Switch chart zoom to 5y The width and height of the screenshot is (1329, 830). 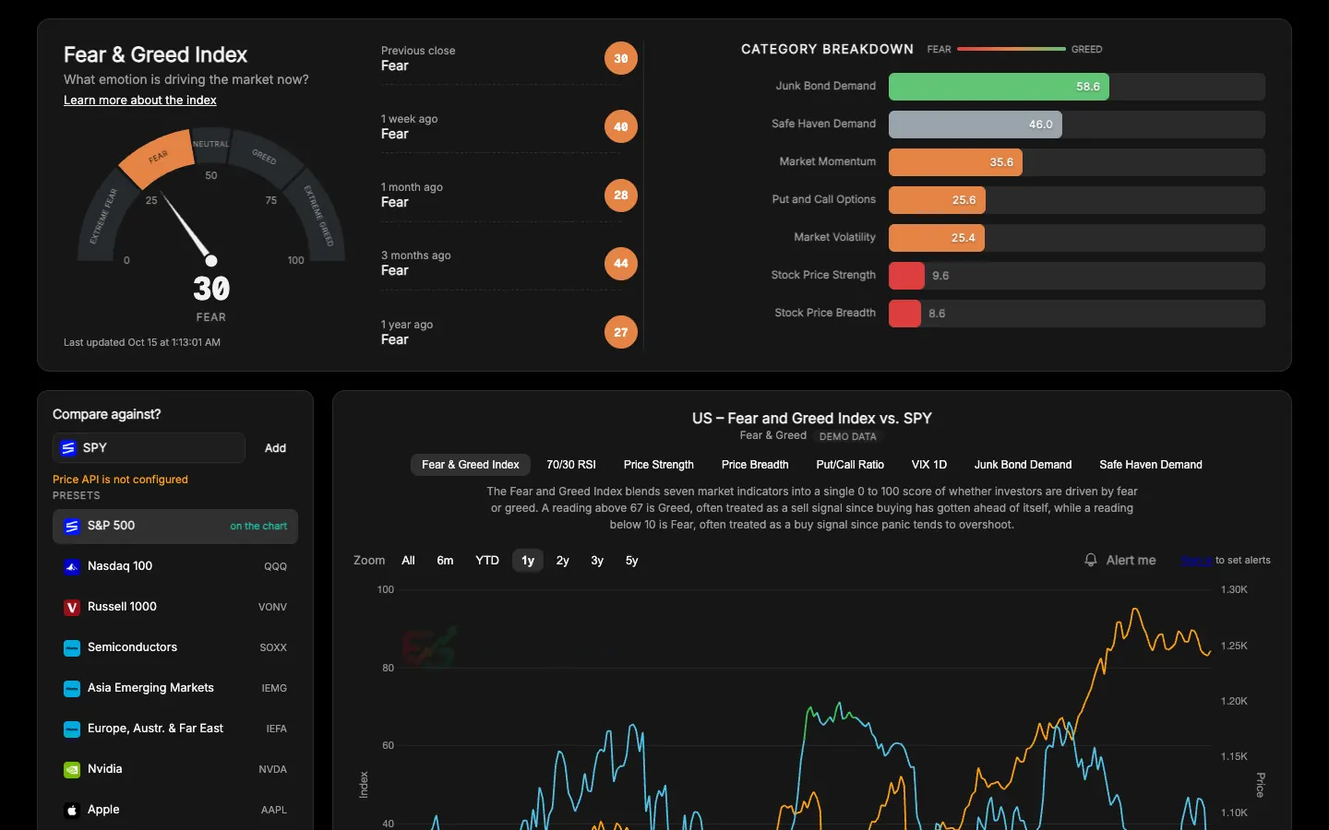pos(632,561)
